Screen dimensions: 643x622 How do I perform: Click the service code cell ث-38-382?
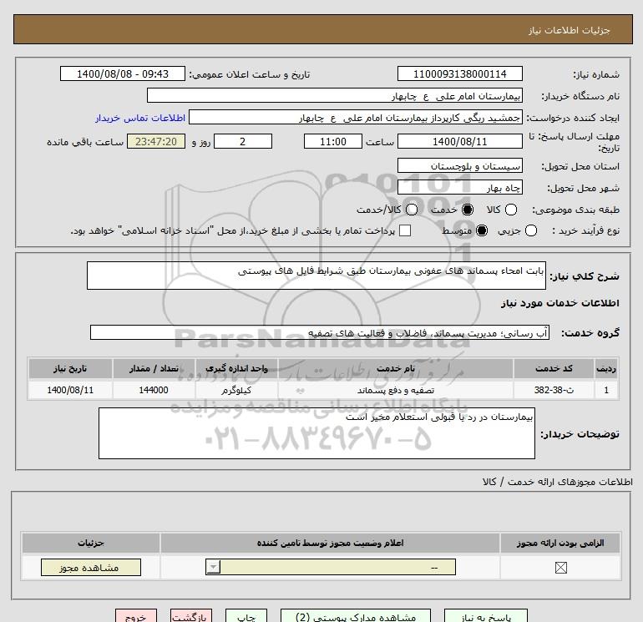pyautogui.click(x=554, y=390)
